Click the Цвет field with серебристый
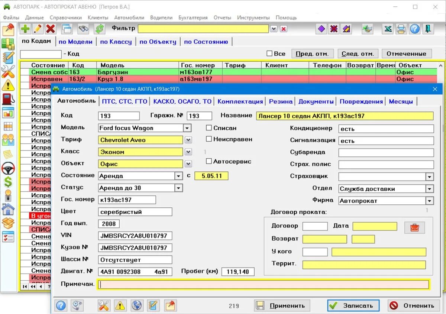 coord(135,212)
